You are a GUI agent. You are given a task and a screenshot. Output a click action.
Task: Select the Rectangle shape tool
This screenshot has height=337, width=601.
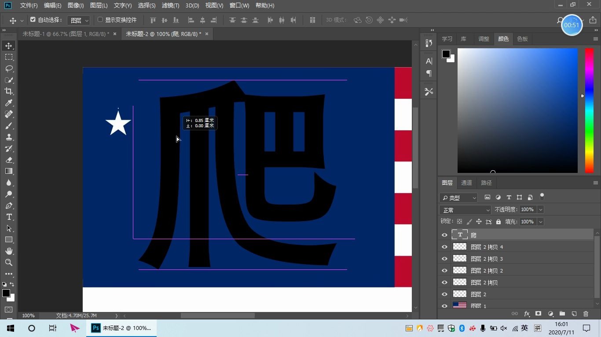pyautogui.click(x=9, y=240)
